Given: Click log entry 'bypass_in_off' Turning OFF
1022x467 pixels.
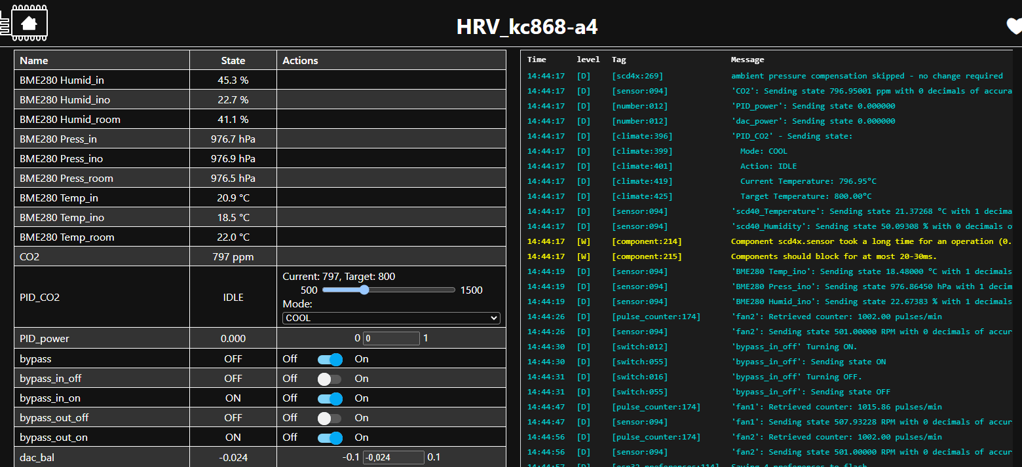Looking at the screenshot, I should click(797, 377).
